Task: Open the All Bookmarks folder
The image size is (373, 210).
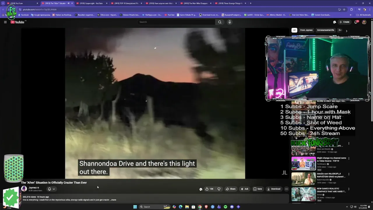Action: (364, 15)
